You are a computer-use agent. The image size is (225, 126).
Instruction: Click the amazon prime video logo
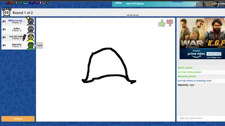[x=196, y=54]
